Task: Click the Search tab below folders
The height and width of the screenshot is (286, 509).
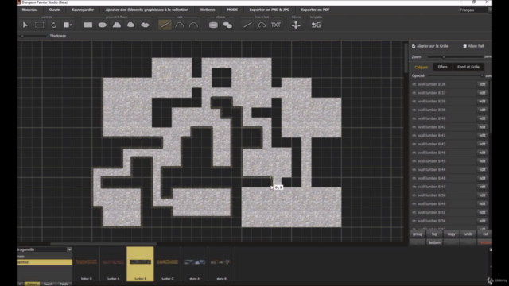Action: point(48,284)
